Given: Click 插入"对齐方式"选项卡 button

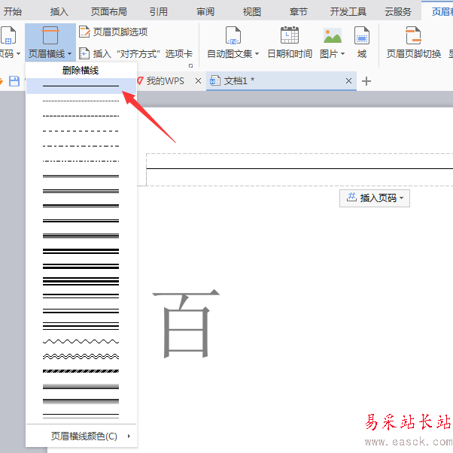Looking at the screenshot, I should pyautogui.click(x=136, y=54).
